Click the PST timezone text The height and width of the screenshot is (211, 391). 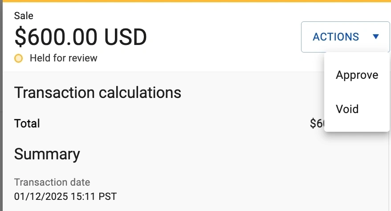coord(108,196)
